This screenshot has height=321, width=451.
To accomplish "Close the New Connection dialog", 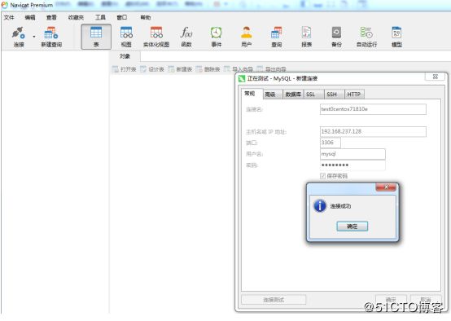I will coord(436,77).
